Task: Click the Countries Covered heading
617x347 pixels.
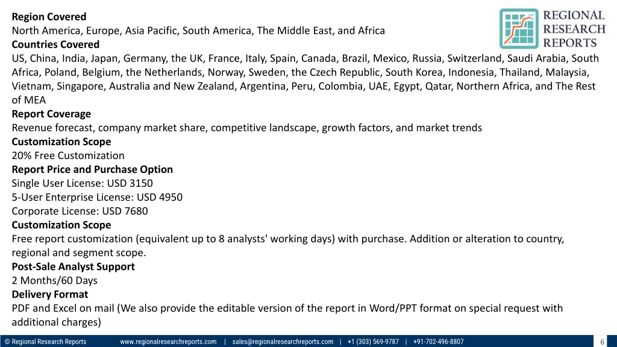Action: click(55, 45)
